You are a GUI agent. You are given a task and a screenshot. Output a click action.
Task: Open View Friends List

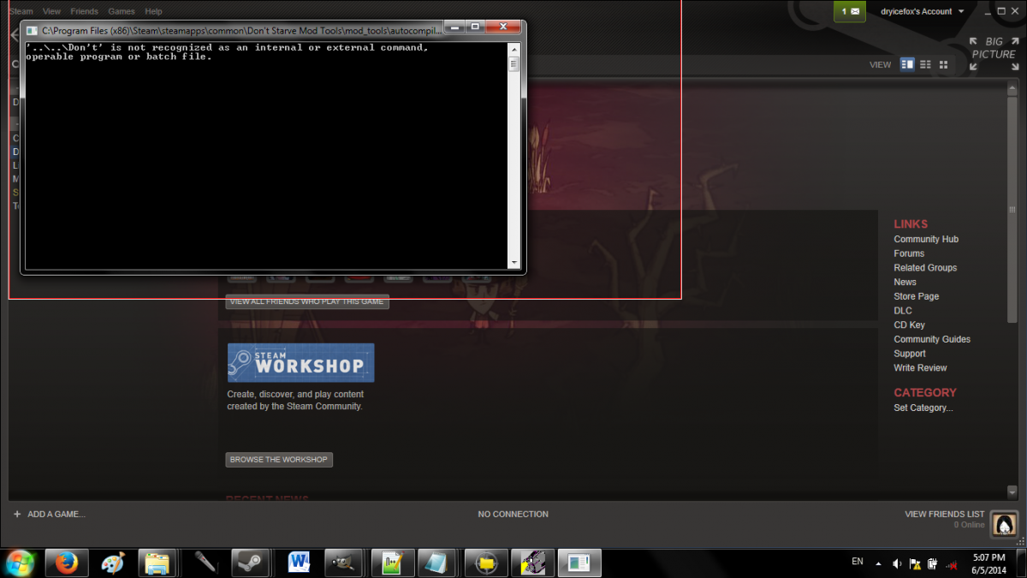point(945,514)
